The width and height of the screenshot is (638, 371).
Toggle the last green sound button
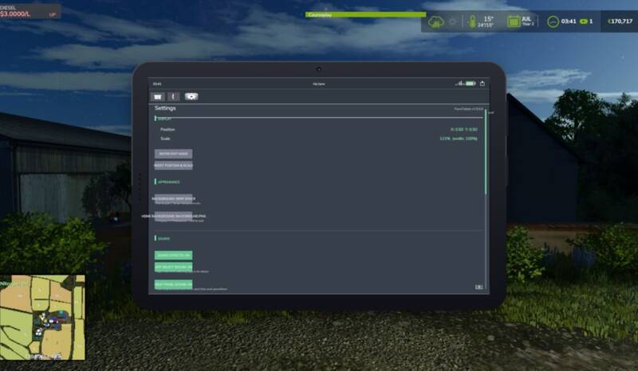point(173,284)
